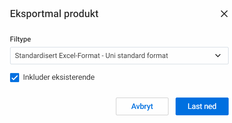Screen dimensions: 232x123
Task: Expand the Standardisert Excel-Format selection box
Action: pos(119,56)
